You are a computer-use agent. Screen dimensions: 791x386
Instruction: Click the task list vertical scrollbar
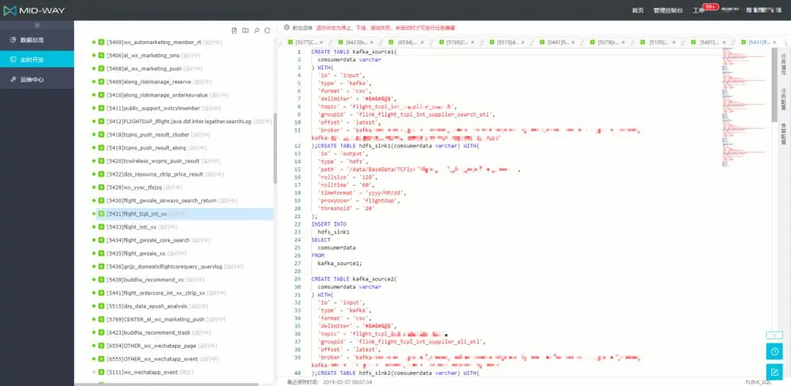pyautogui.click(x=275, y=149)
